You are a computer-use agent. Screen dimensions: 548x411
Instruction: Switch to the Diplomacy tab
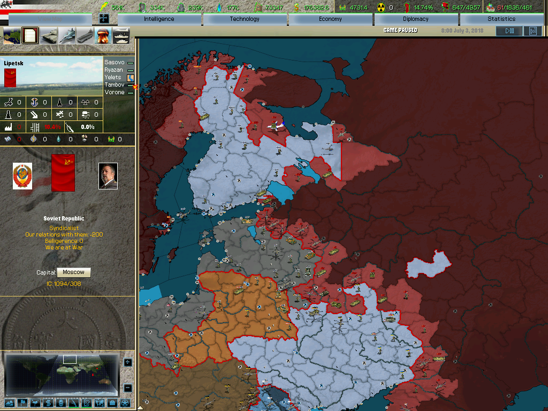tap(416, 19)
